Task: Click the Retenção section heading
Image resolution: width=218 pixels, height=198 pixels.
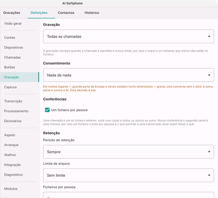Action: [51, 133]
